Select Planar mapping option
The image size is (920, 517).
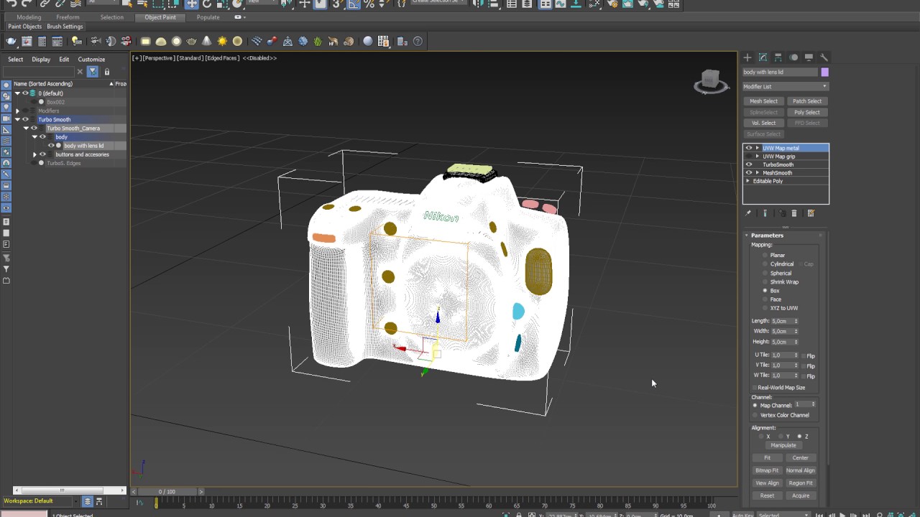click(765, 256)
